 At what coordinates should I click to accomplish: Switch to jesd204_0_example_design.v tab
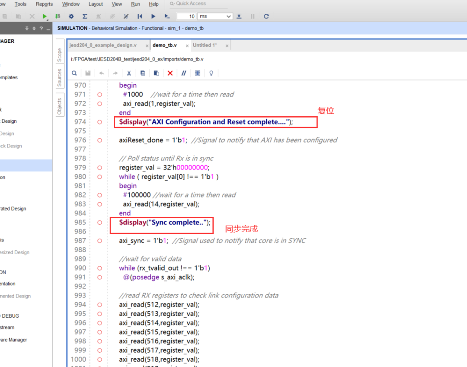[103, 45]
